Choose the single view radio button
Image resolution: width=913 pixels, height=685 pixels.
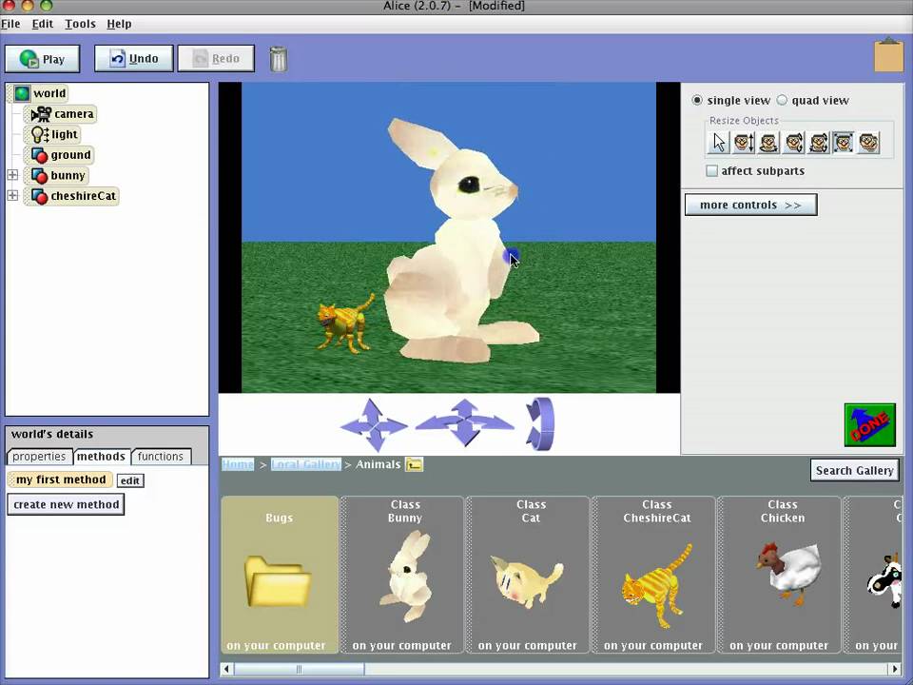[697, 100]
